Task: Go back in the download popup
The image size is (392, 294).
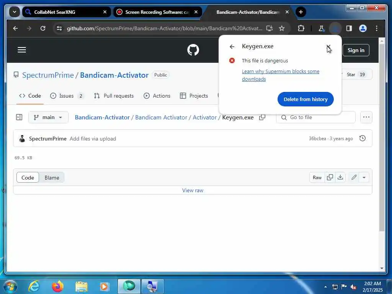Action: tap(232, 46)
